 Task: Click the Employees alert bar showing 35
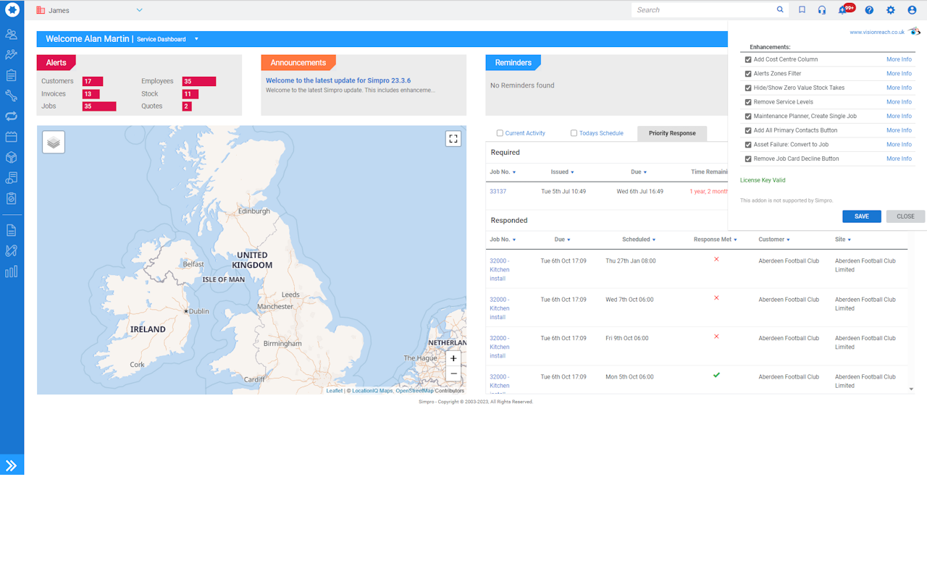click(199, 82)
